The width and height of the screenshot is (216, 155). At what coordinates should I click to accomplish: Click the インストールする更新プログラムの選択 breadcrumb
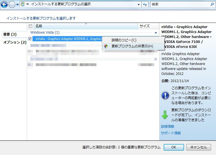click(x=61, y=4)
